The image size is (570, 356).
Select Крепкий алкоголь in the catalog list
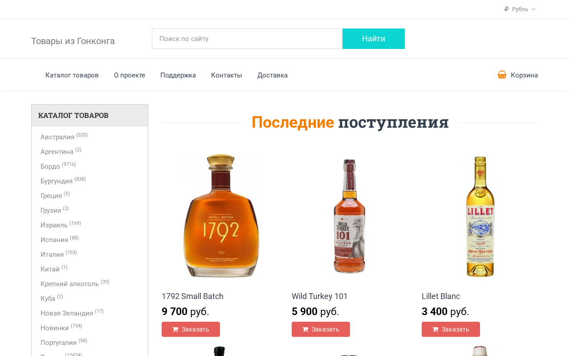69,284
